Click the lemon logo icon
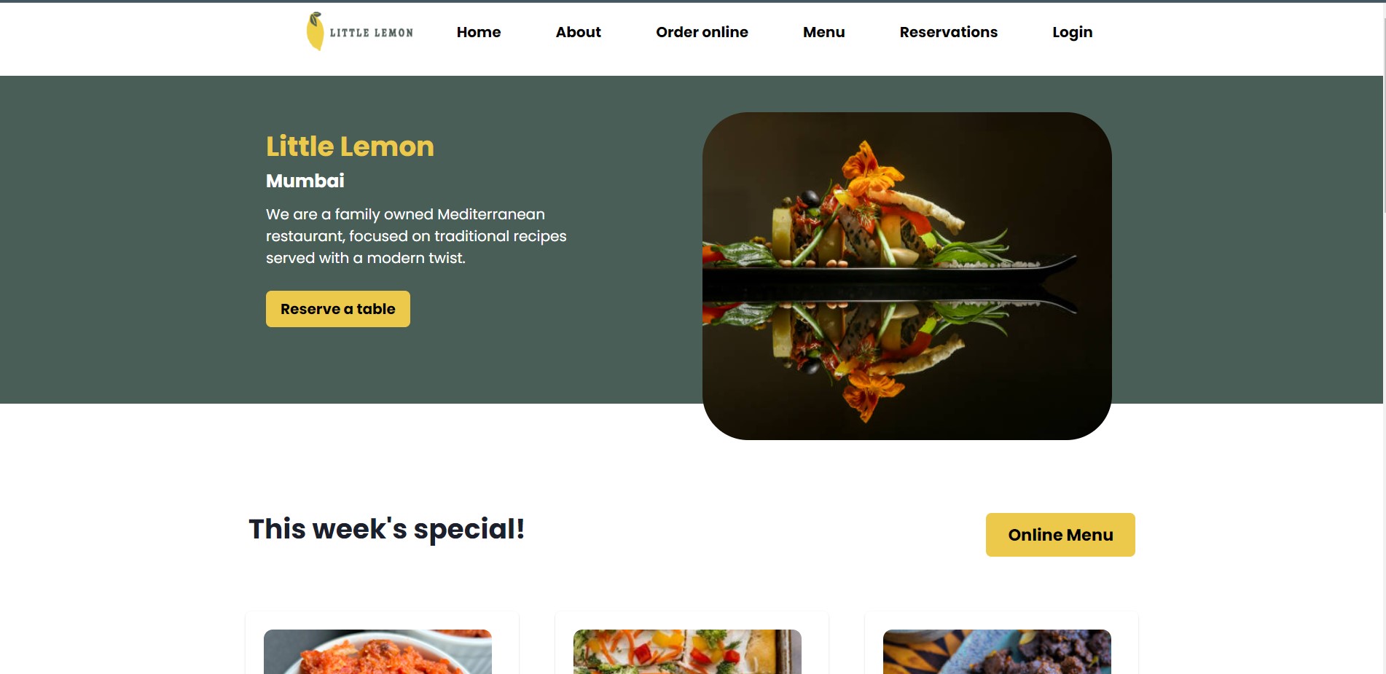 pyautogui.click(x=315, y=31)
